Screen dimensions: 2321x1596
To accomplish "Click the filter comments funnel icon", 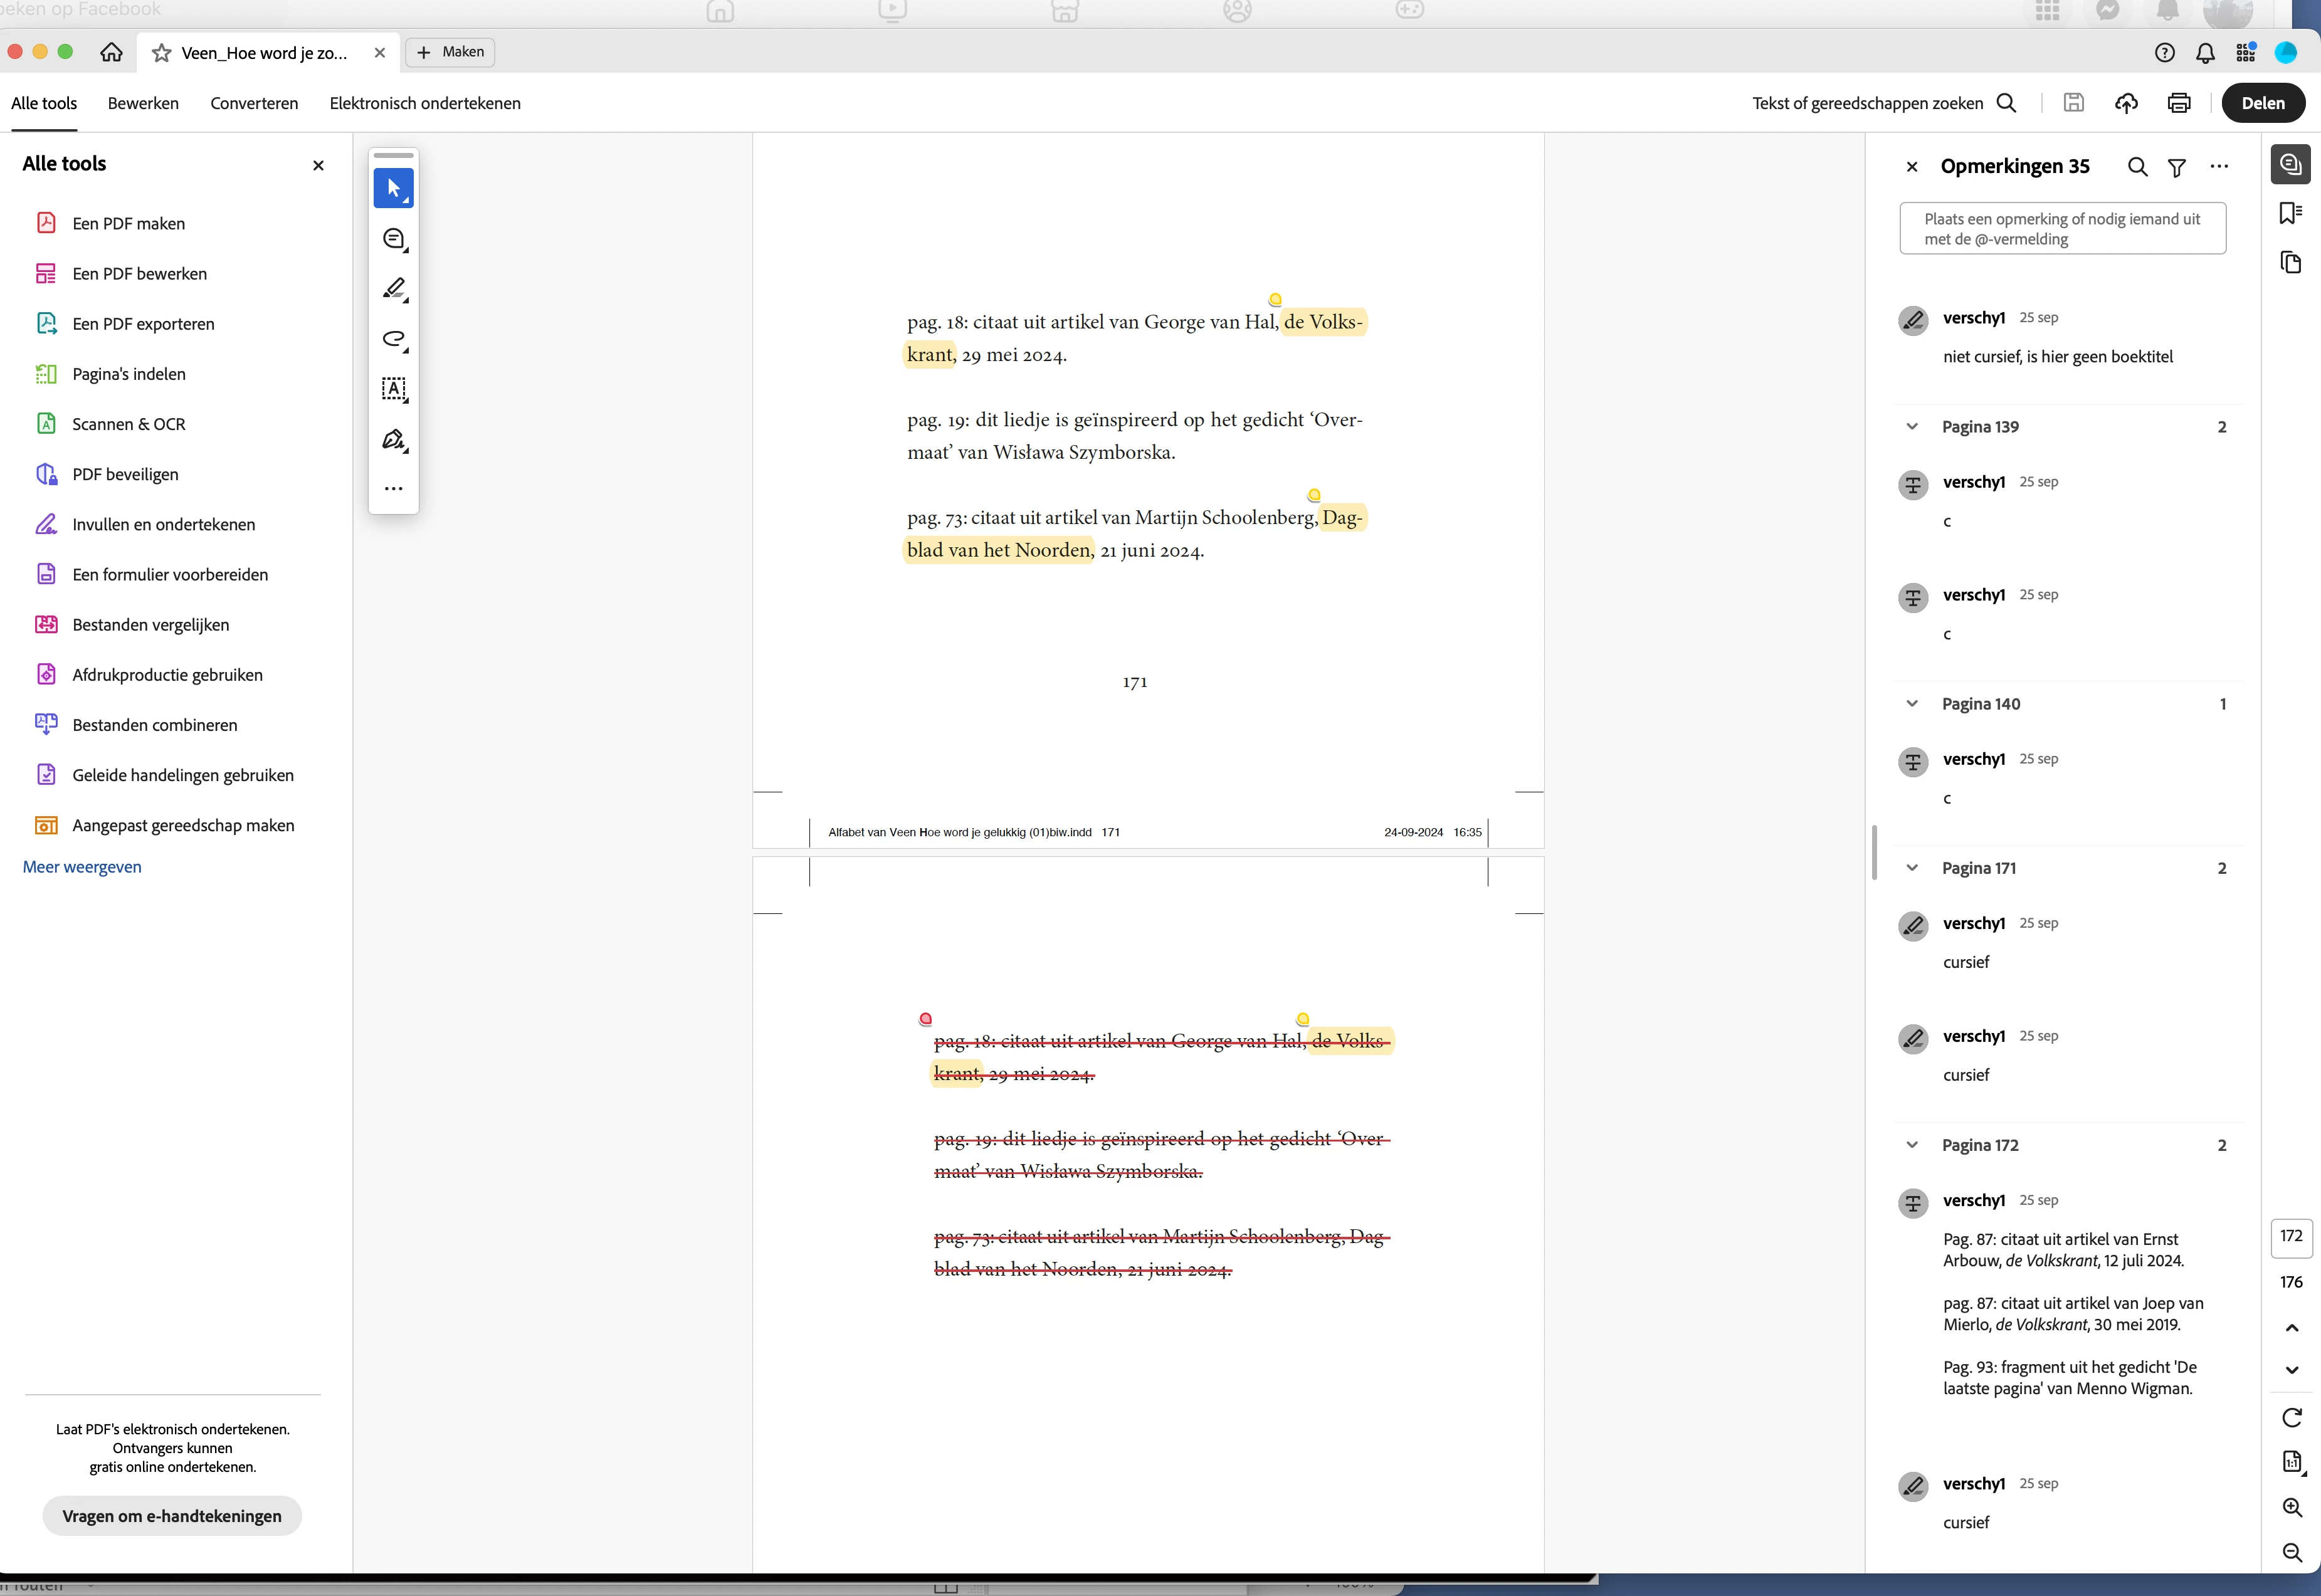I will click(2176, 167).
